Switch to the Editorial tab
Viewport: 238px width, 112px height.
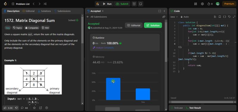(x=28, y=11)
